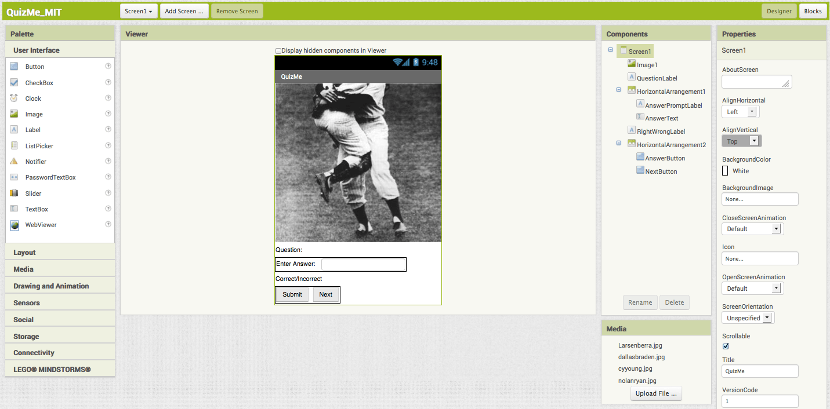The height and width of the screenshot is (409, 830).
Task: Select the Notifier palette icon
Action: tap(14, 162)
